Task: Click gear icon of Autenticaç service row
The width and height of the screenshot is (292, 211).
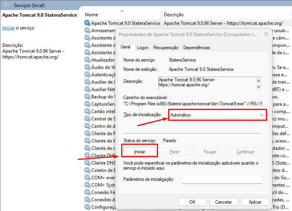Action: (87, 74)
